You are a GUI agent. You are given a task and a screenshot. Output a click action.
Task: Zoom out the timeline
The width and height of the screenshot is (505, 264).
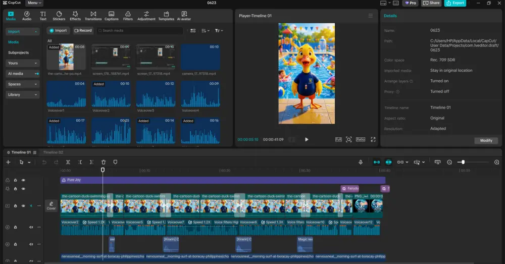point(449,162)
